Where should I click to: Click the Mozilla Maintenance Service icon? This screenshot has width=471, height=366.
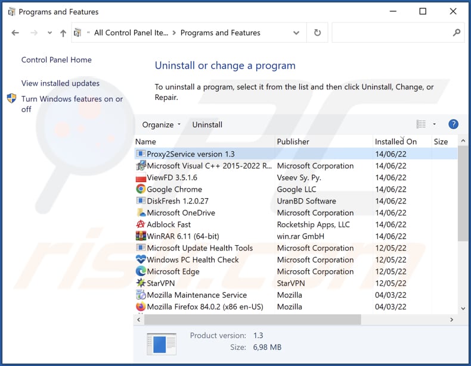141,295
